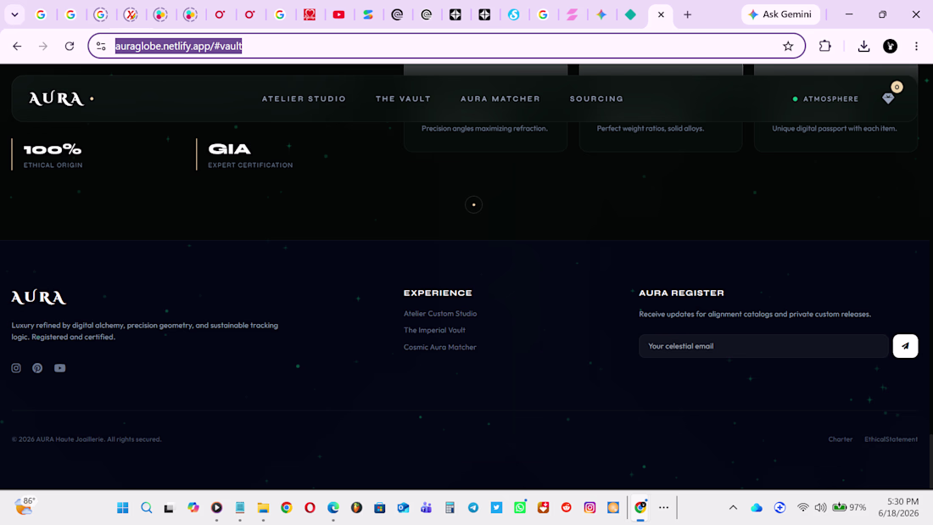Open Chrome three-dot menu
The width and height of the screenshot is (933, 525).
pos(916,46)
